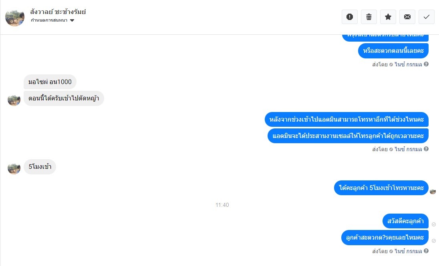Select small seen-by avatar after sent message

433,192
